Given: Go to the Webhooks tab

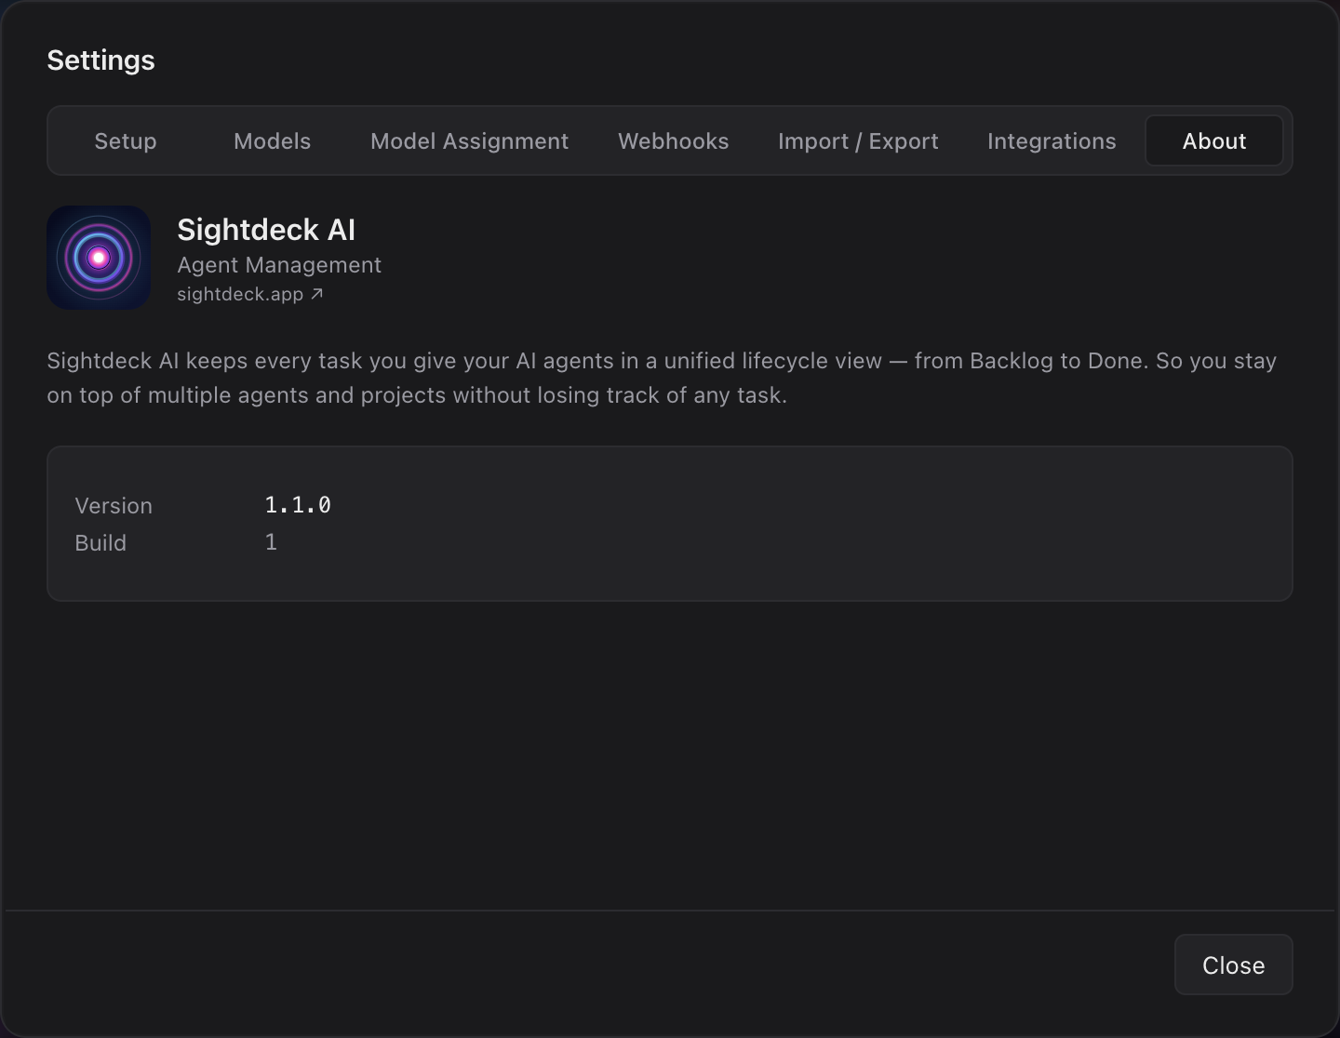Looking at the screenshot, I should coord(674,141).
